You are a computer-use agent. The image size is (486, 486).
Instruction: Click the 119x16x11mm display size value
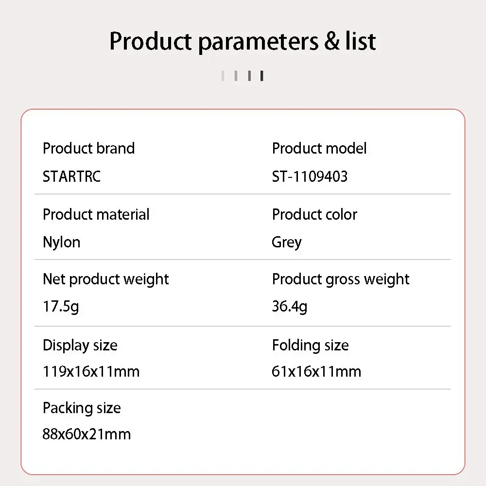coord(91,372)
